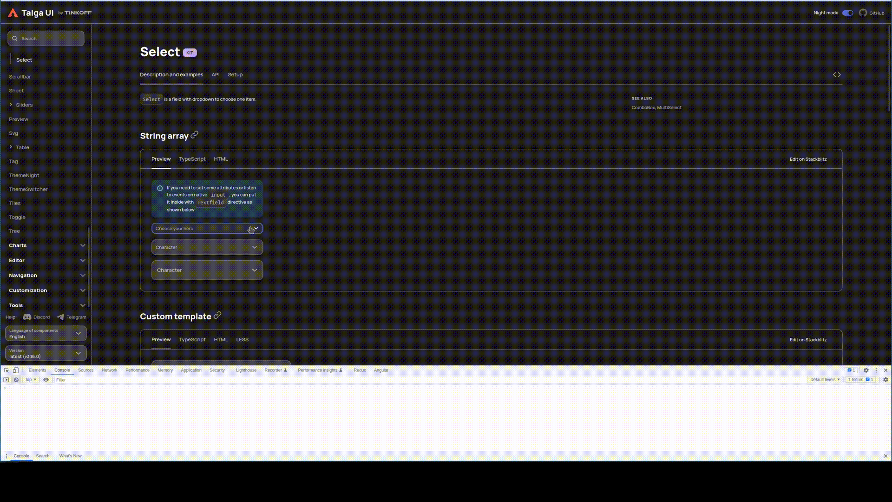Open the Network tab in DevTools
The image size is (892, 502).
pos(110,370)
